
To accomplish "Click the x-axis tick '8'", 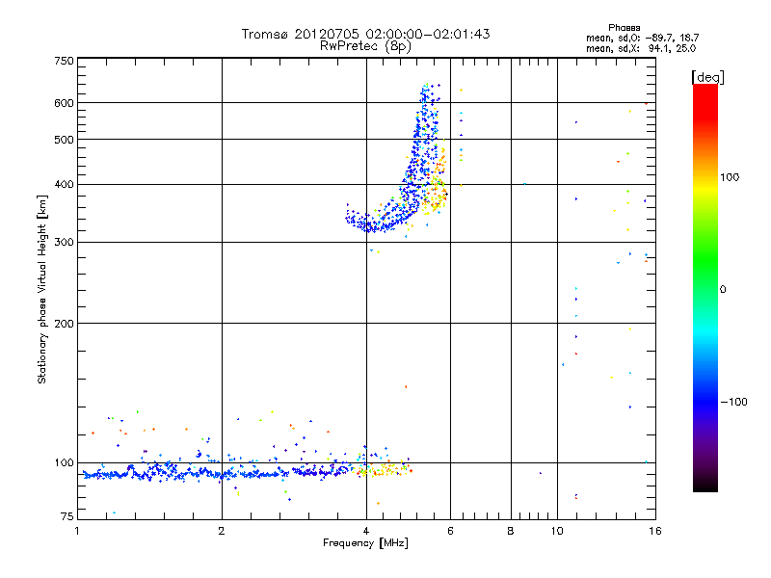I will click(x=511, y=531).
